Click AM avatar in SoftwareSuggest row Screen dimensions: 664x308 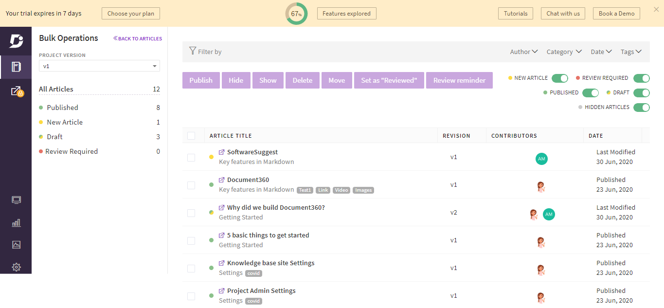coord(541,159)
